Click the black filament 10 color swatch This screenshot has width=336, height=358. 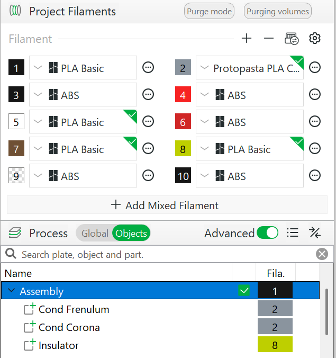click(183, 175)
